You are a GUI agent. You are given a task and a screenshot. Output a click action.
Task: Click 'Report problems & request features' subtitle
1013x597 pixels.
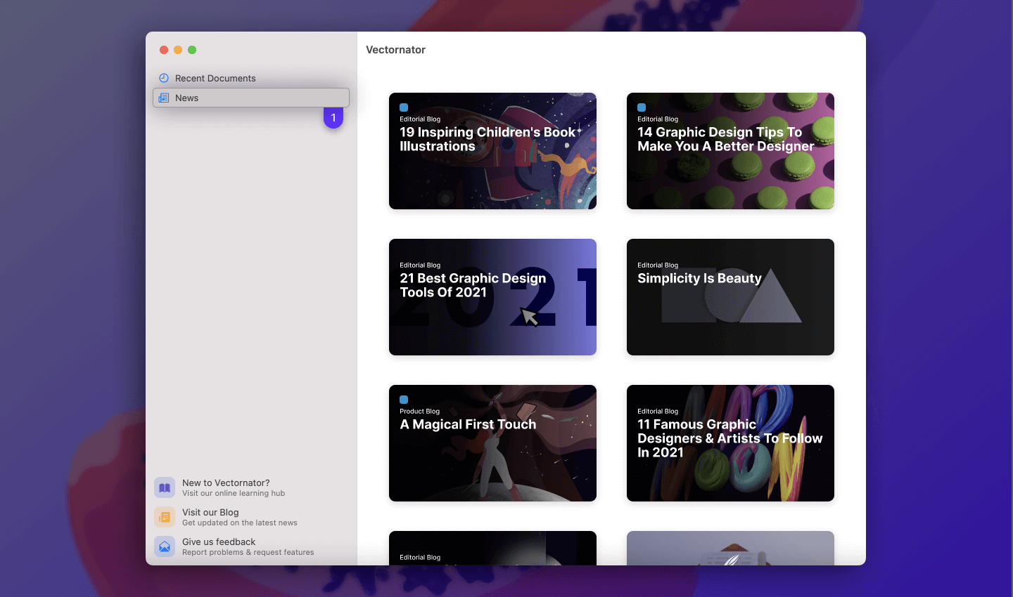coord(248,552)
